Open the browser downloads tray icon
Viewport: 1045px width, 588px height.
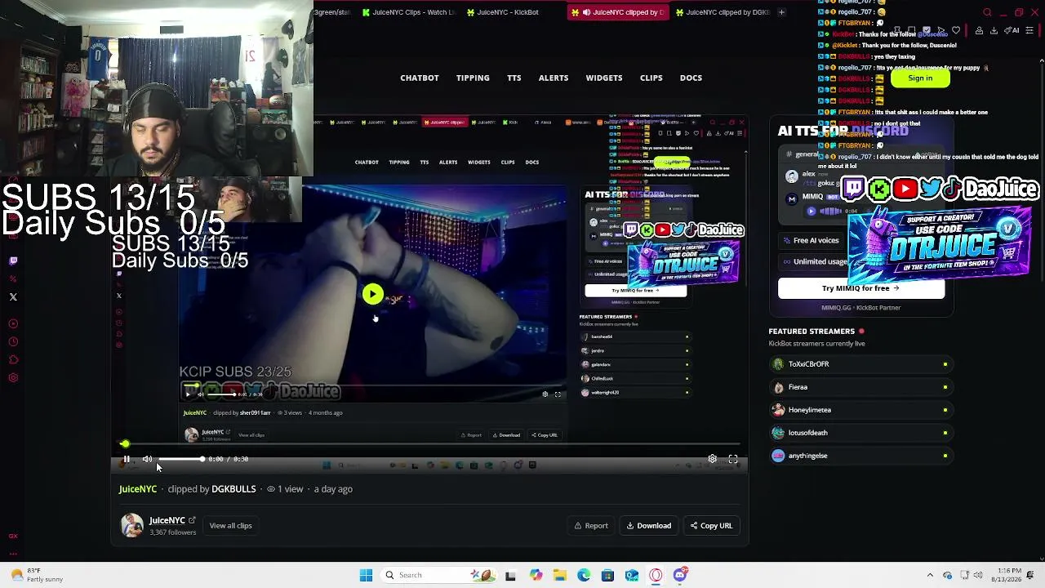click(x=994, y=31)
